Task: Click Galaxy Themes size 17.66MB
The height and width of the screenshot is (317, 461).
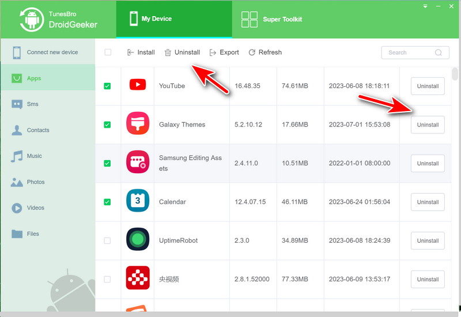Action: click(x=294, y=125)
